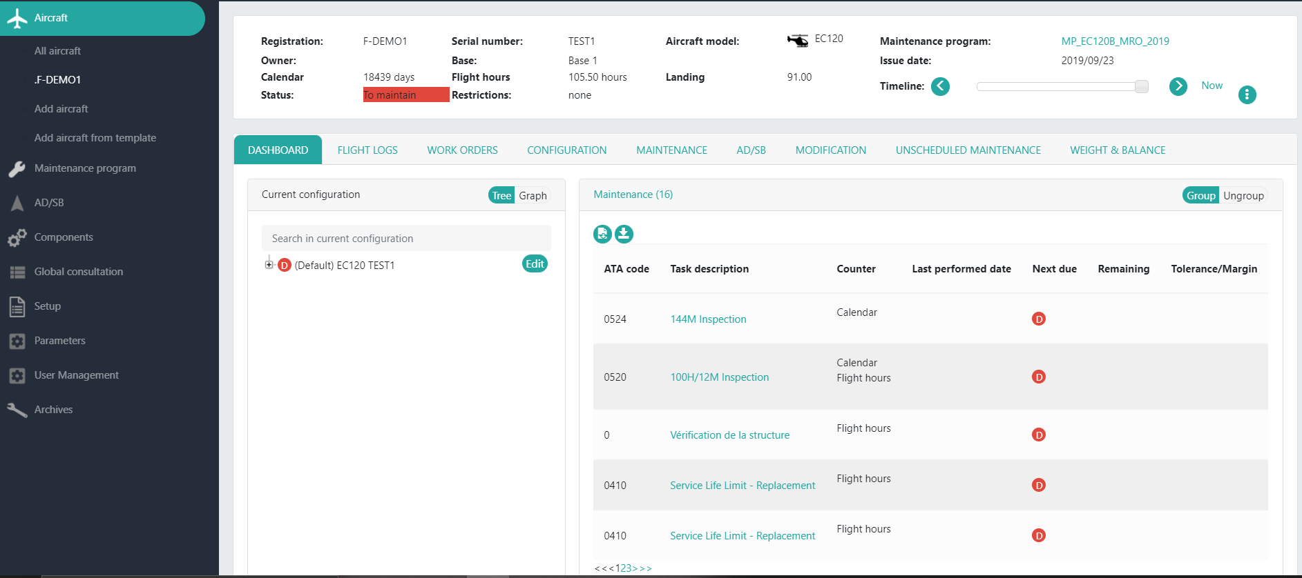Open All aircraft in sidebar
This screenshot has width=1302, height=578.
57,51
